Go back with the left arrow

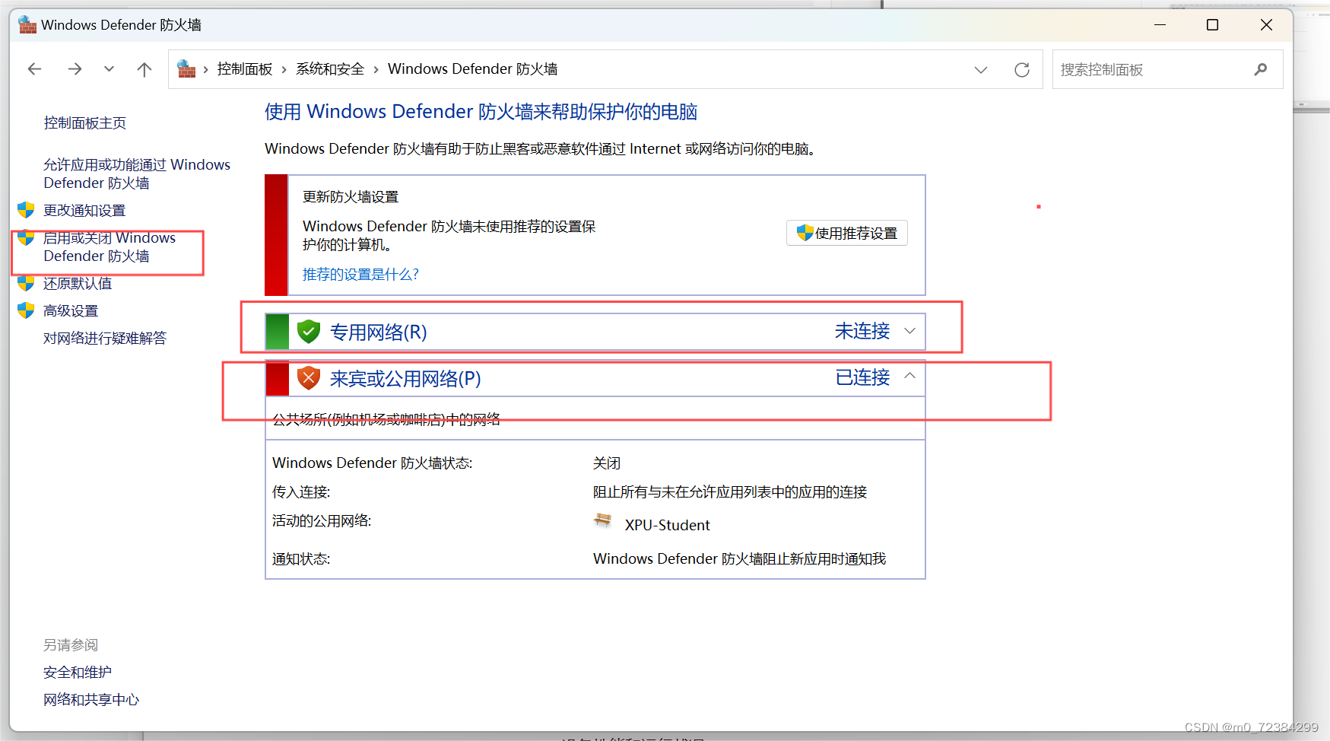coord(34,69)
